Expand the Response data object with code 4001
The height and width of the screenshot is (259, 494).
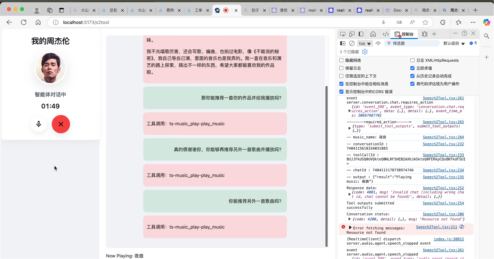point(349,194)
